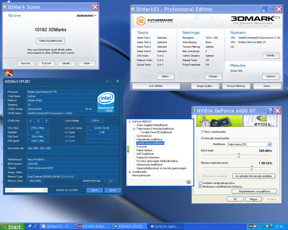Click Select under Tests in 3DMark03
Image resolution: width=288 pixels, height=230 pixels.
(x=166, y=76)
